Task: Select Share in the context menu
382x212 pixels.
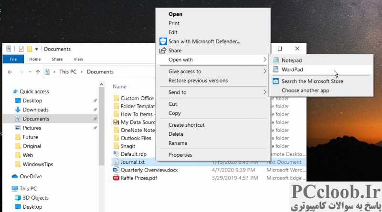Action: (175, 50)
